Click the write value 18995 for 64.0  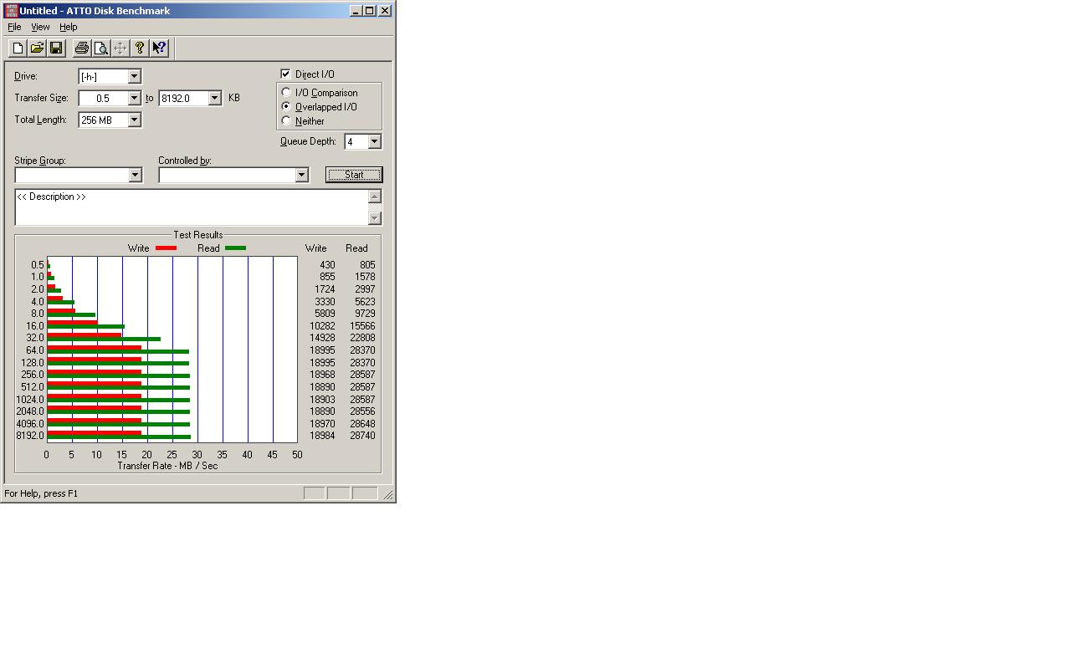coord(322,350)
